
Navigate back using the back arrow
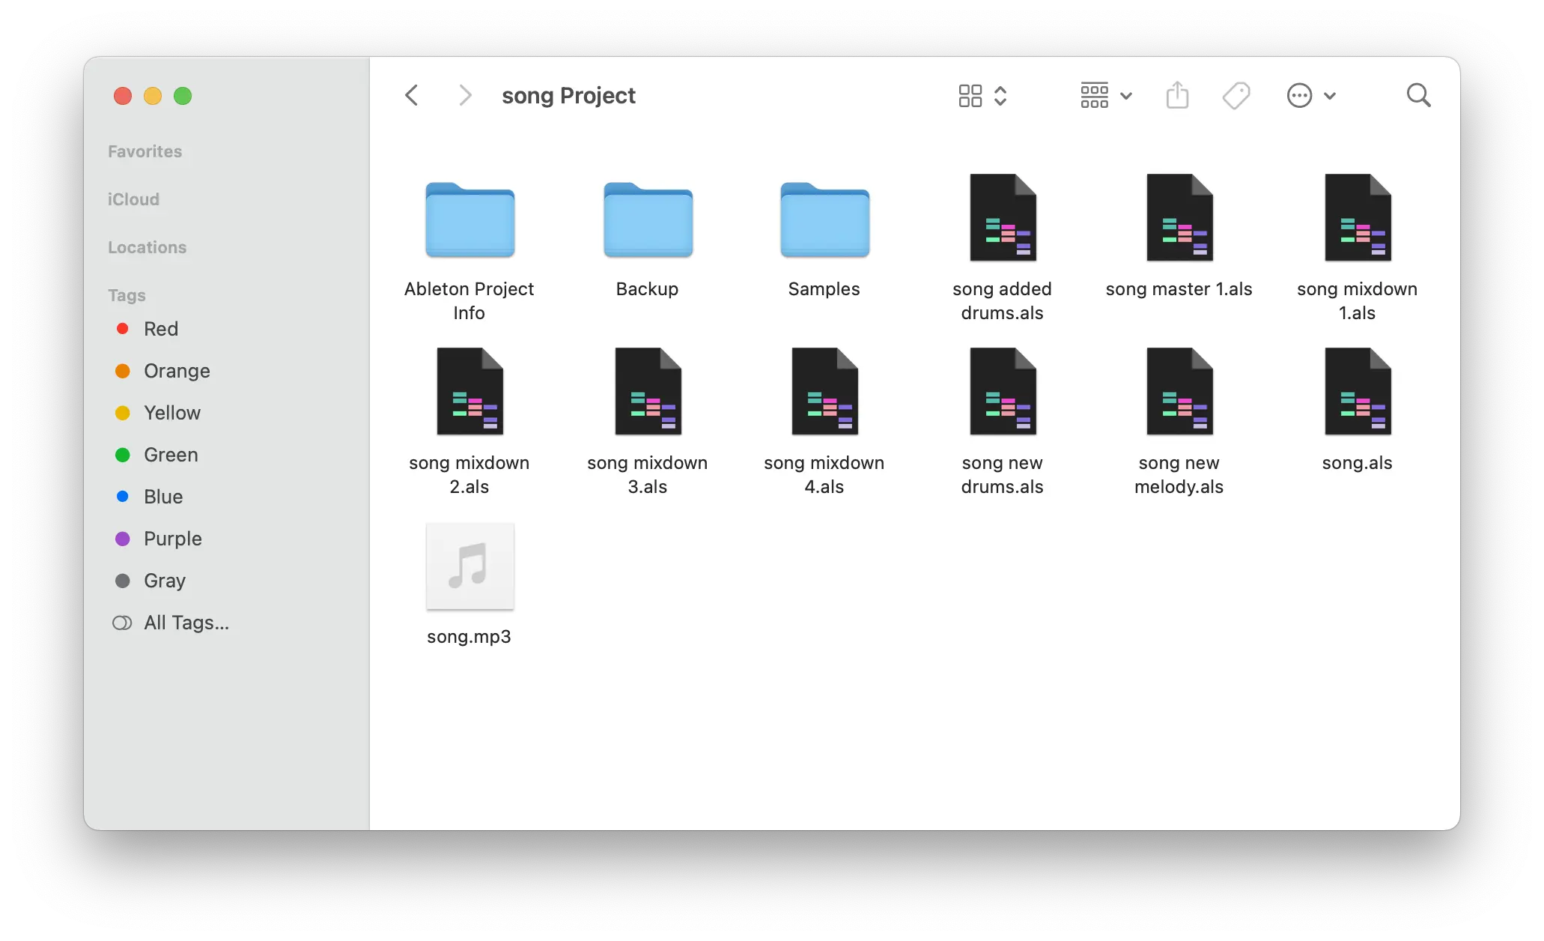[412, 95]
